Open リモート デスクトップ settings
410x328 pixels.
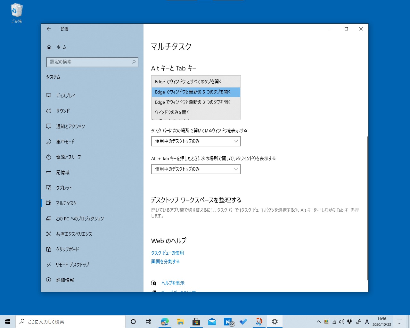(x=72, y=265)
